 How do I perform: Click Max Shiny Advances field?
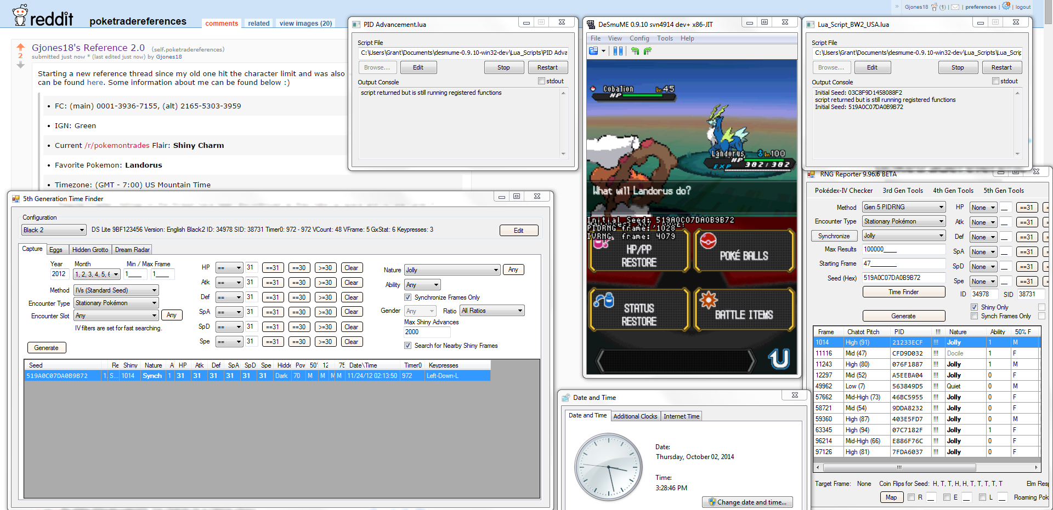click(x=427, y=332)
